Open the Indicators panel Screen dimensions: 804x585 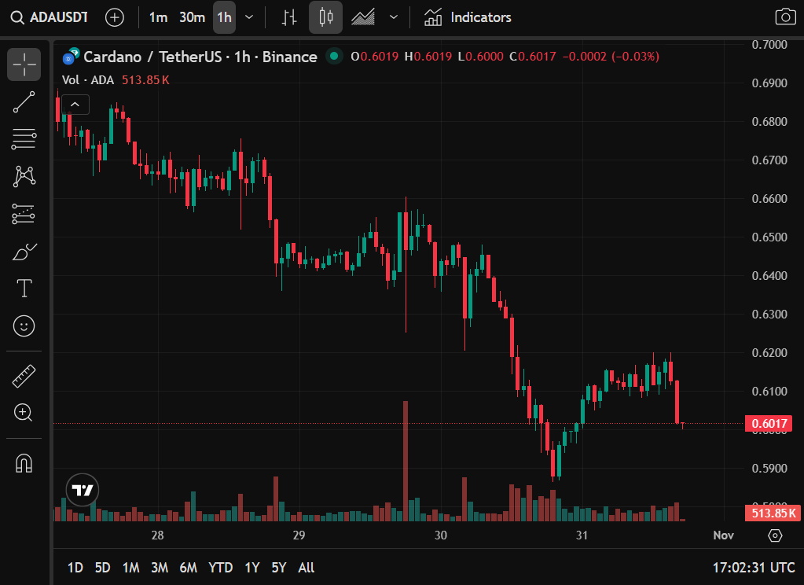pos(468,17)
